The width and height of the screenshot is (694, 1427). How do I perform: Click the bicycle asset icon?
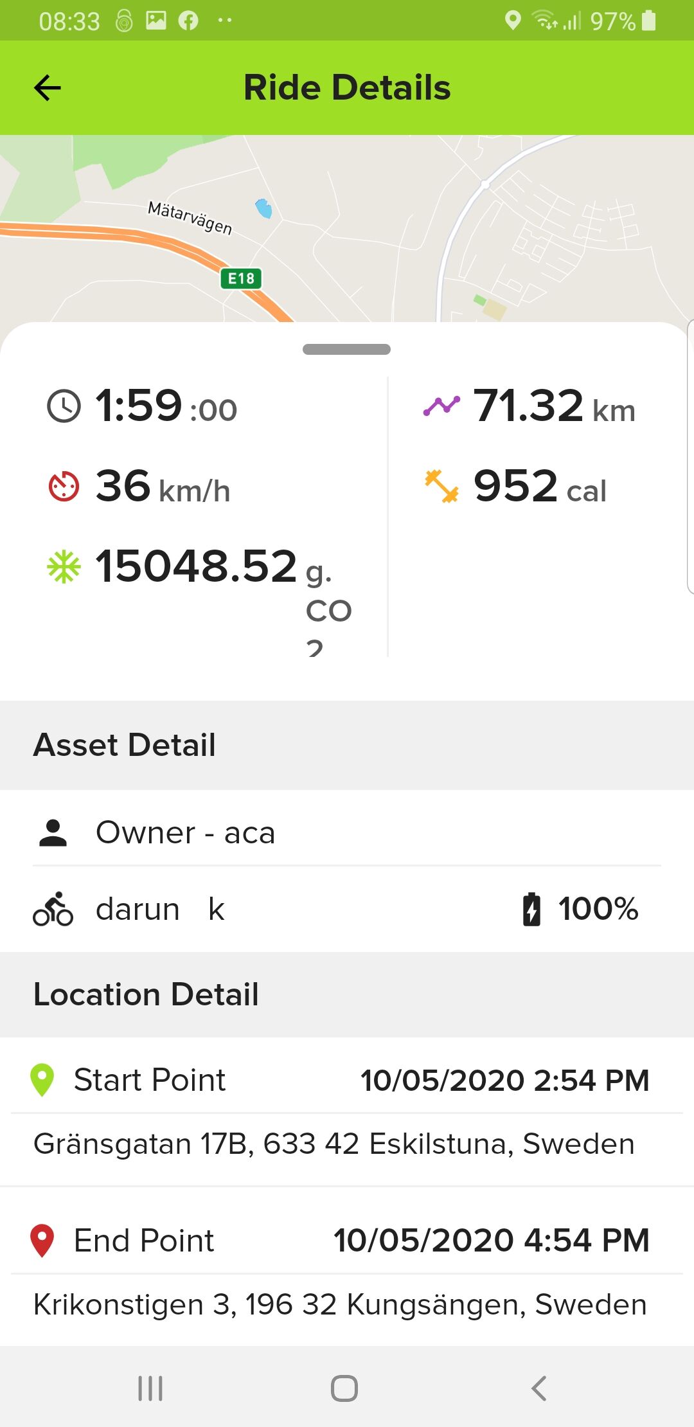(53, 909)
